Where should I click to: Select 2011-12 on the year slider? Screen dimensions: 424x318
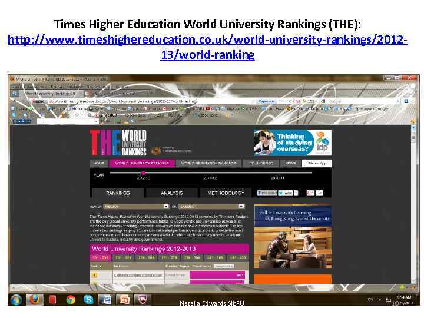pyautogui.click(x=210, y=178)
